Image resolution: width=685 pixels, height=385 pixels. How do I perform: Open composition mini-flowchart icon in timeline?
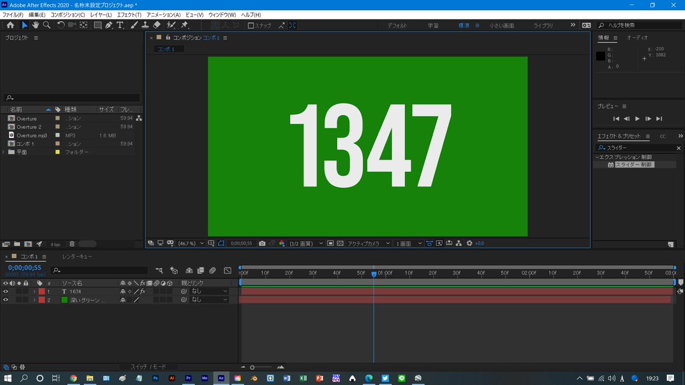[159, 270]
